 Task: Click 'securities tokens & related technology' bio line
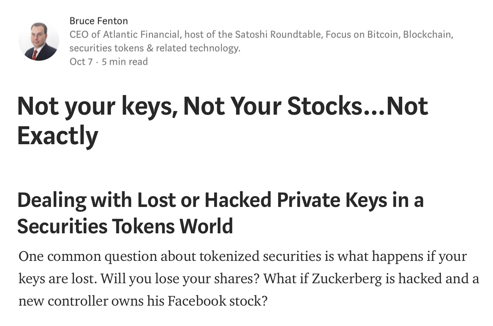point(155,48)
